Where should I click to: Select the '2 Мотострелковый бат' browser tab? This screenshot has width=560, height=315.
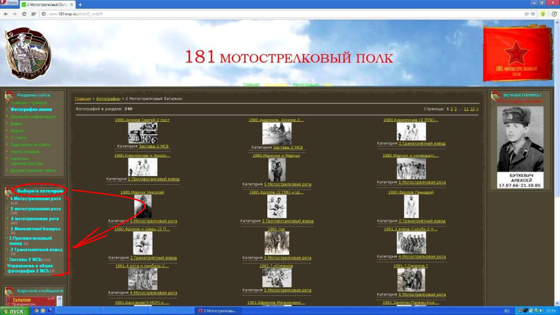47,5
